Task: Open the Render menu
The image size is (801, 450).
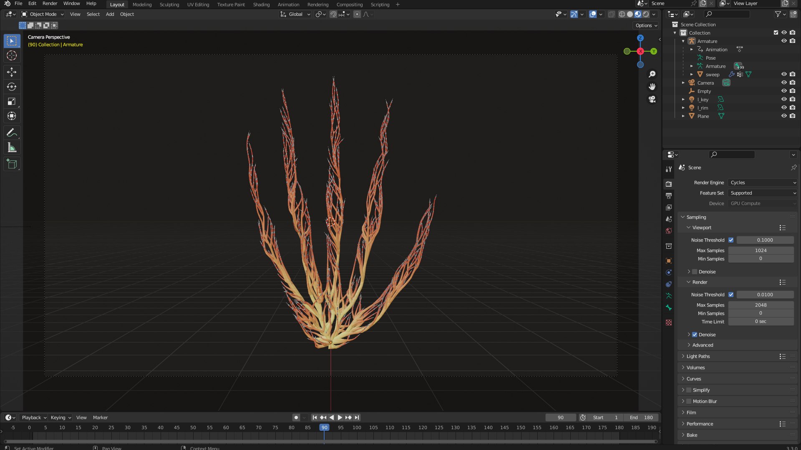Action: coord(50,3)
